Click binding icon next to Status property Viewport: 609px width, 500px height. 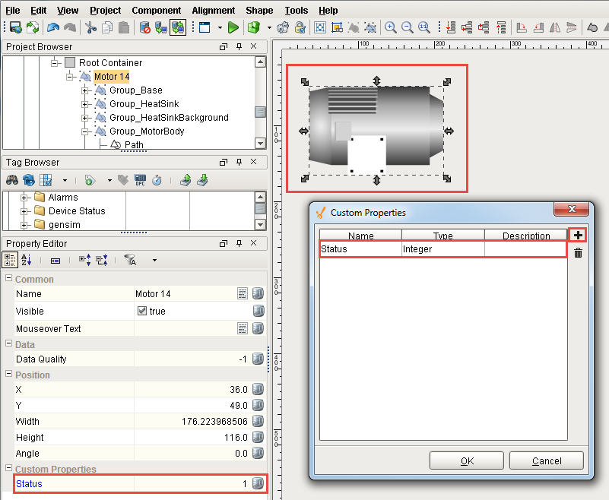[259, 483]
